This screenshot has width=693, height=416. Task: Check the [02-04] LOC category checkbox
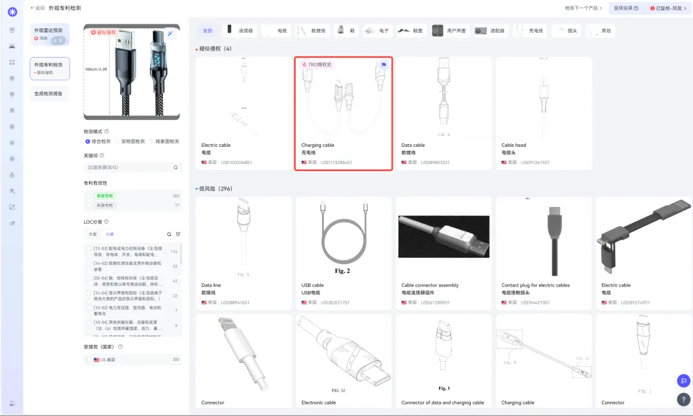(89, 278)
